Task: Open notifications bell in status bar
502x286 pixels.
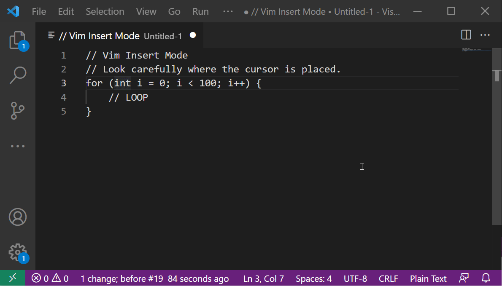Action: [486, 278]
